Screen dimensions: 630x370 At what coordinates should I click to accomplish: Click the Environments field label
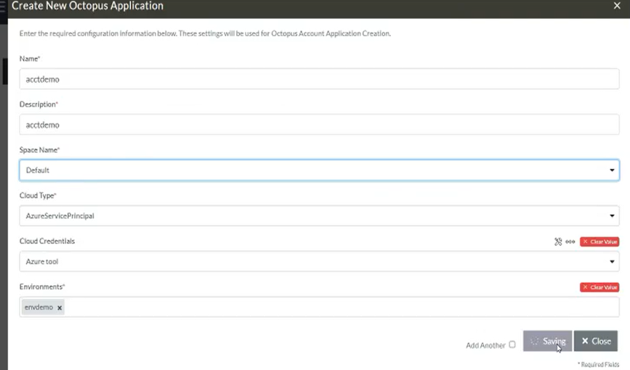[42, 287]
